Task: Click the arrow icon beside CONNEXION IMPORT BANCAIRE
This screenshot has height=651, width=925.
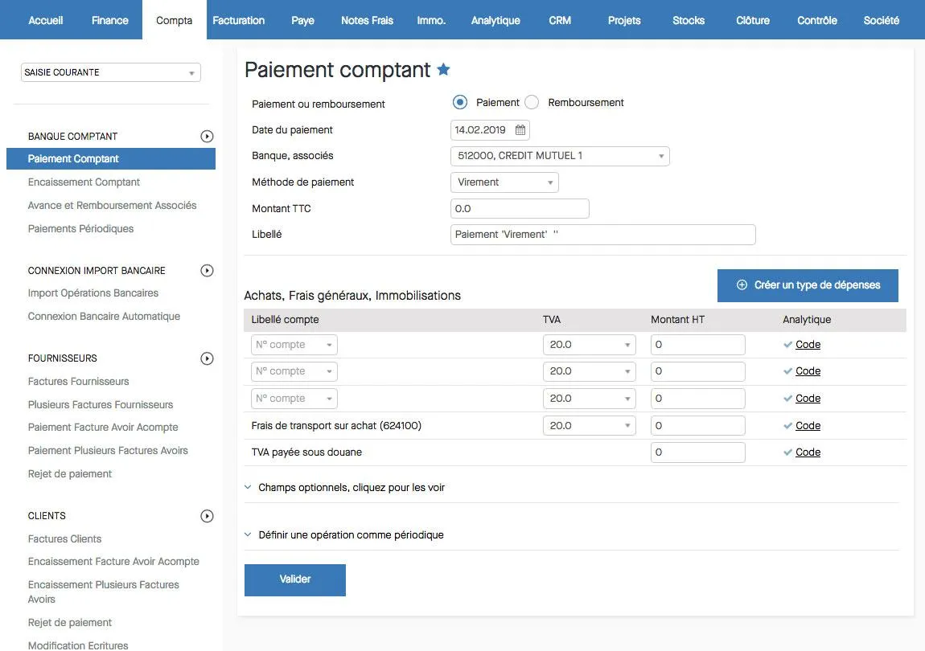Action: pos(207,271)
